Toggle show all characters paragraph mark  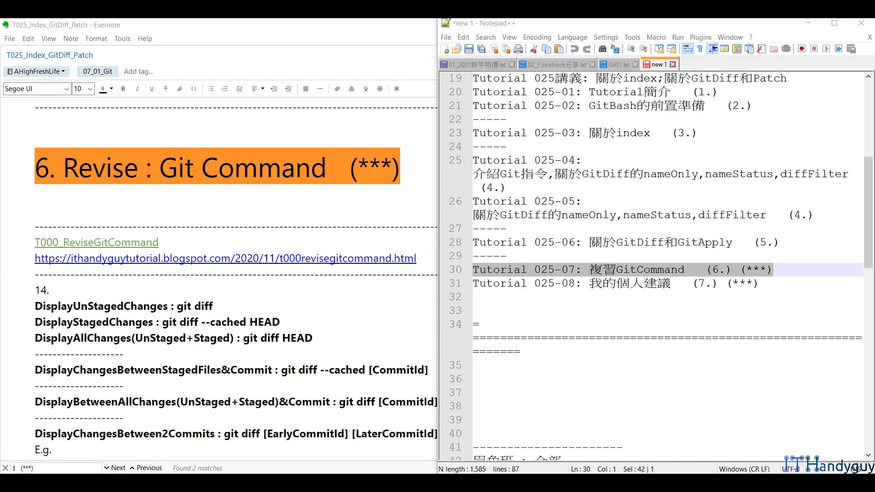[x=700, y=49]
